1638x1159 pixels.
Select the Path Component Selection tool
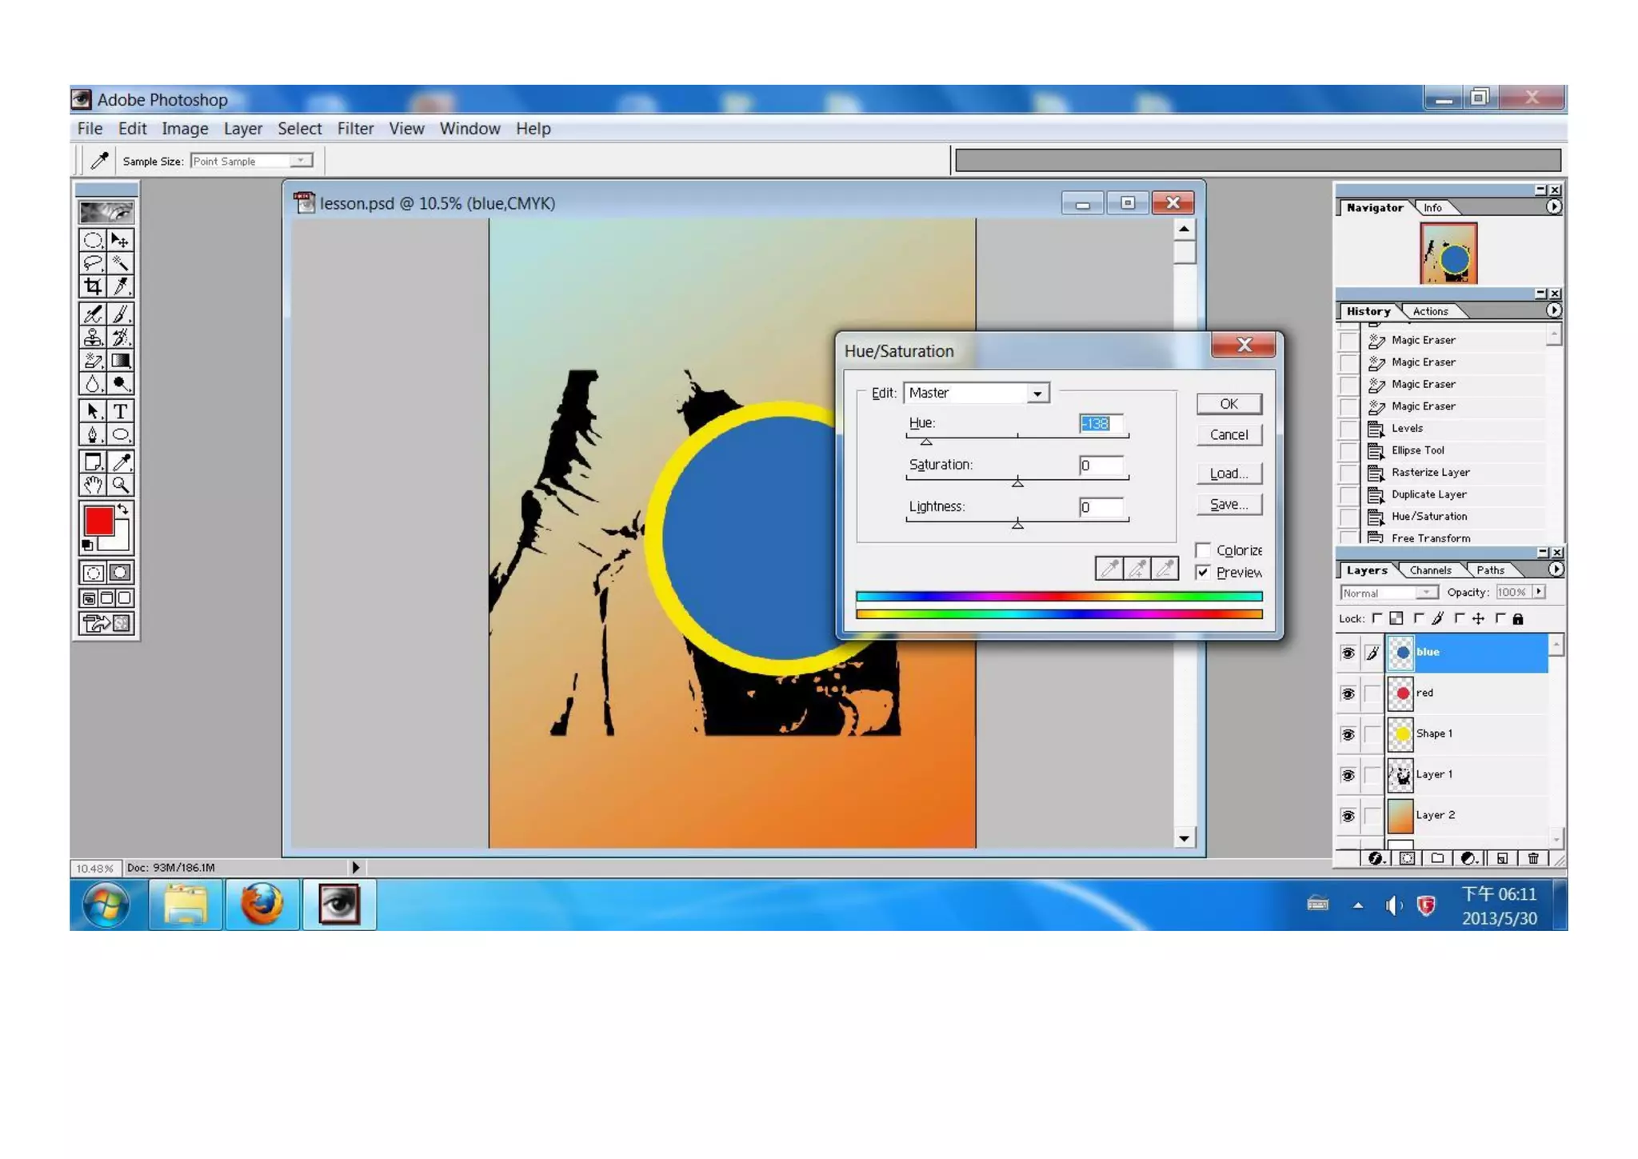93,411
